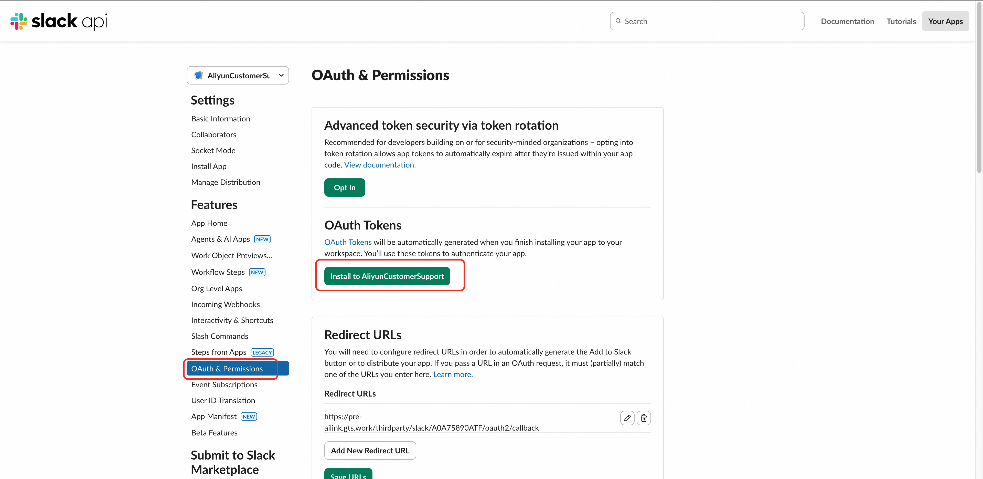Click the AliyunCustomerSupport app icon

pos(198,75)
